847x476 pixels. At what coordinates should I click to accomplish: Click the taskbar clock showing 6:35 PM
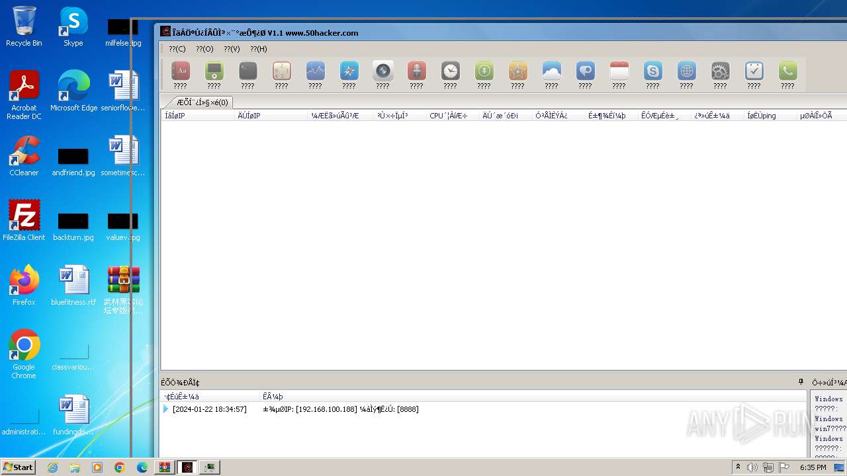pos(813,467)
